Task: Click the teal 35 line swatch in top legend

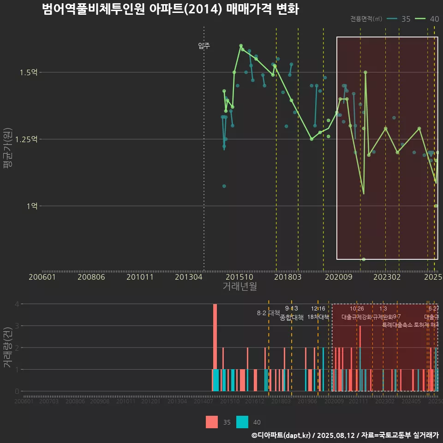Action: (392, 19)
